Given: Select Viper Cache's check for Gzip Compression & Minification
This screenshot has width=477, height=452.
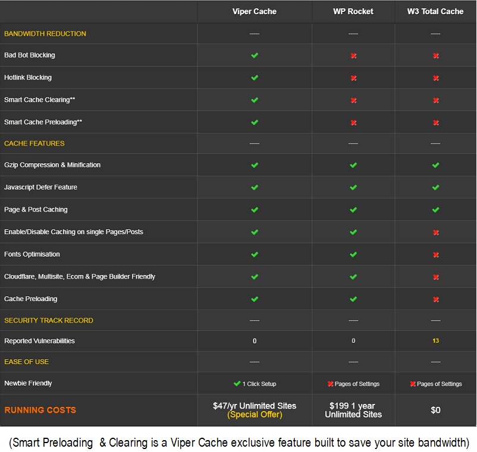Looking at the screenshot, I should [255, 165].
